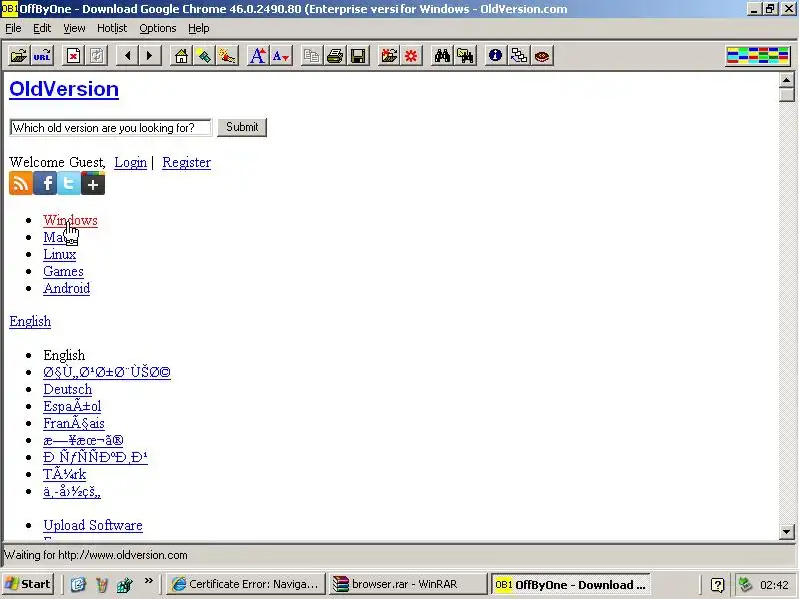The width and height of the screenshot is (799, 599).
Task: Open the Twitter social icon
Action: pyautogui.click(x=69, y=184)
